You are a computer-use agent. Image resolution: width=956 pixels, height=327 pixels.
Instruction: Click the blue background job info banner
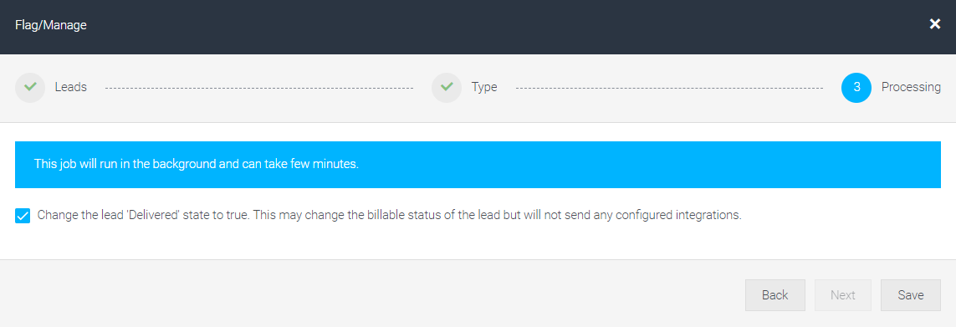coord(478,165)
